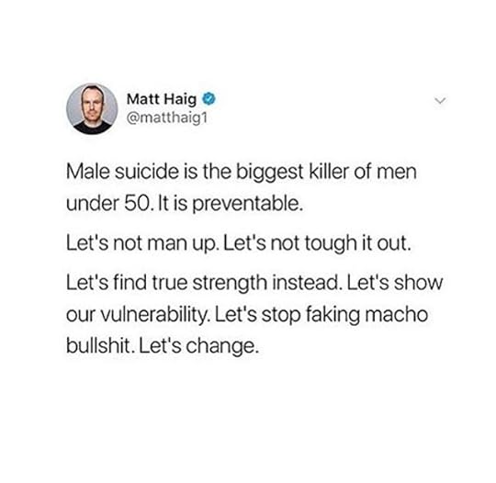Screen dimensions: 496x483
Task: Click the word "vulnerability" in the tweet
Action: (155, 315)
